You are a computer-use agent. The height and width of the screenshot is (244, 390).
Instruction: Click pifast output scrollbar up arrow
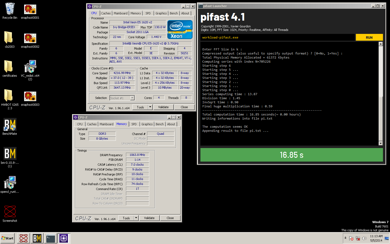pyautogui.click(x=381, y=44)
